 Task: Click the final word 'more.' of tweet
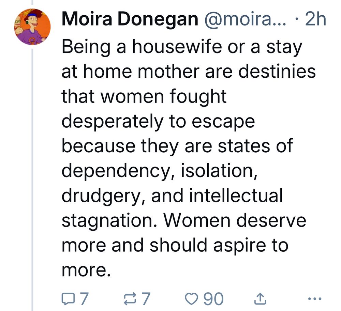click(86, 270)
